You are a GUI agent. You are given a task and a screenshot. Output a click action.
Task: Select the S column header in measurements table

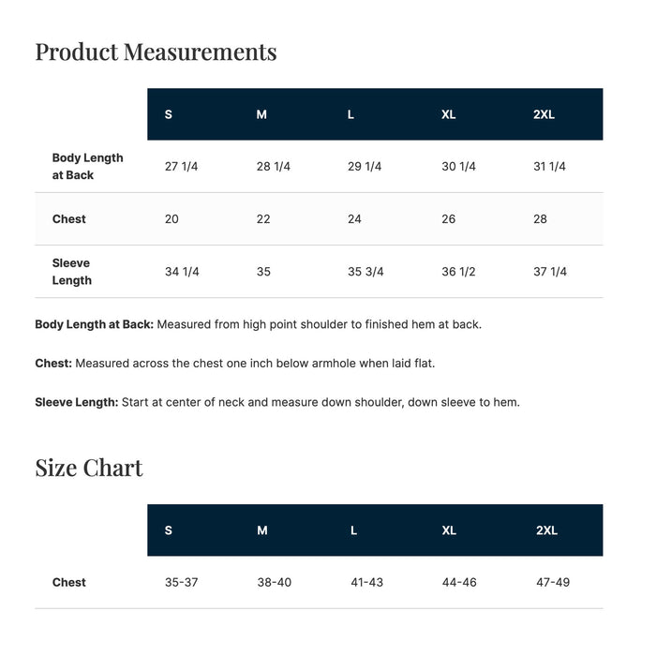168,114
